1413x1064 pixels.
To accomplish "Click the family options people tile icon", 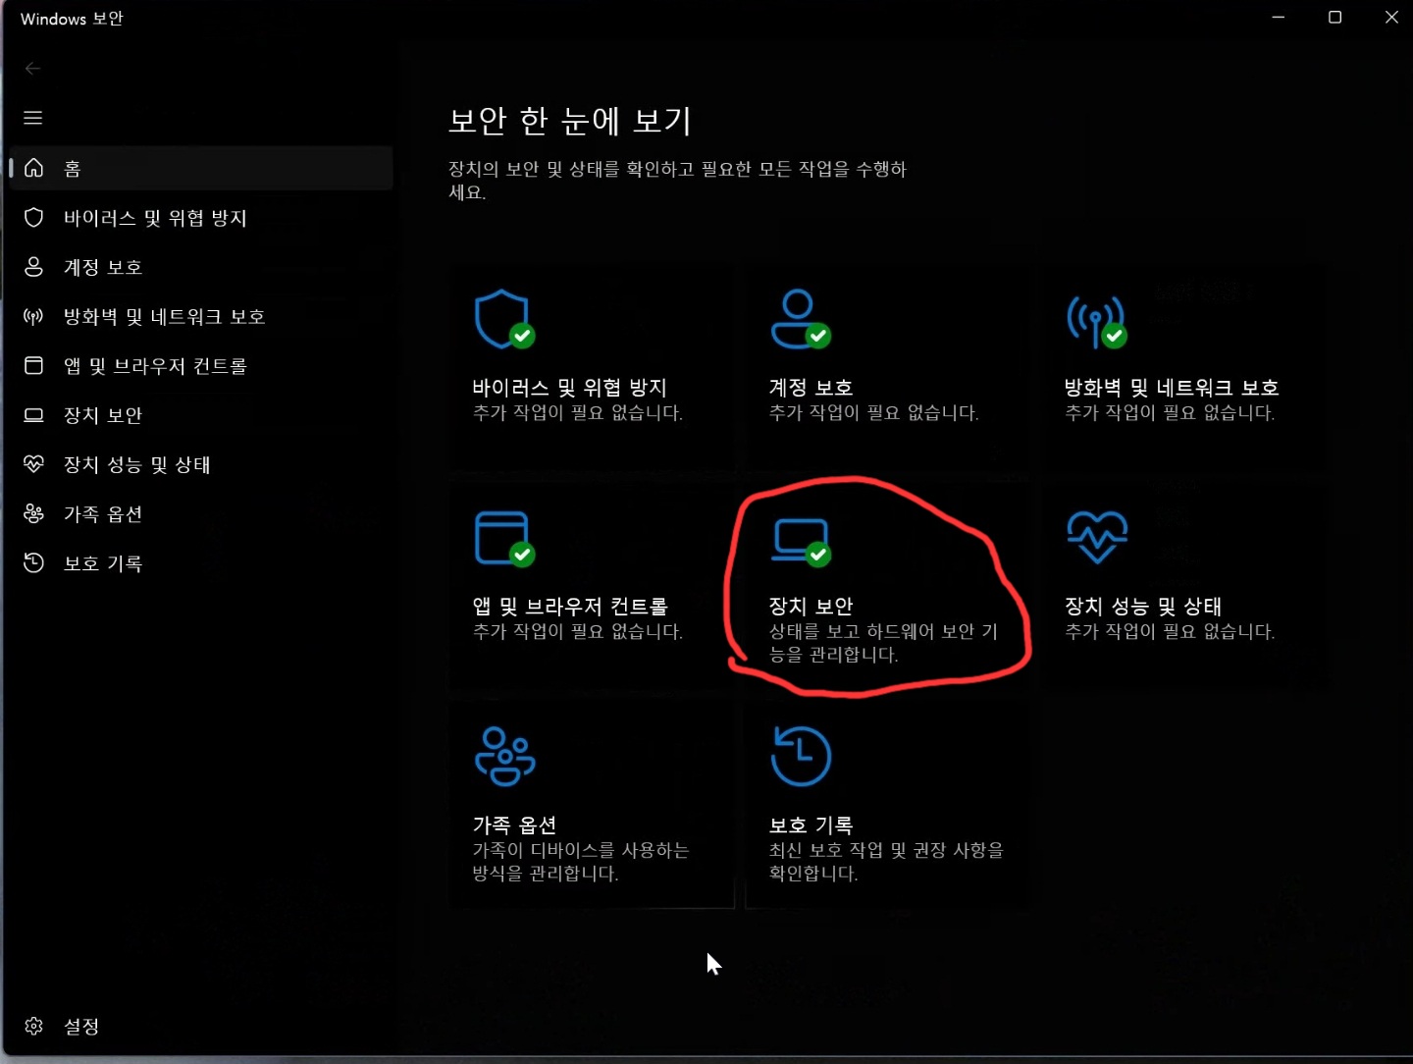I will pos(504,757).
